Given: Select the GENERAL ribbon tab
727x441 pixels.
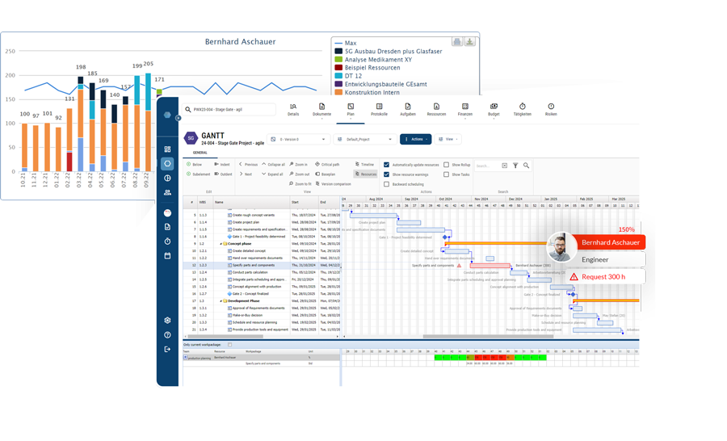Looking at the screenshot, I should pos(200,153).
